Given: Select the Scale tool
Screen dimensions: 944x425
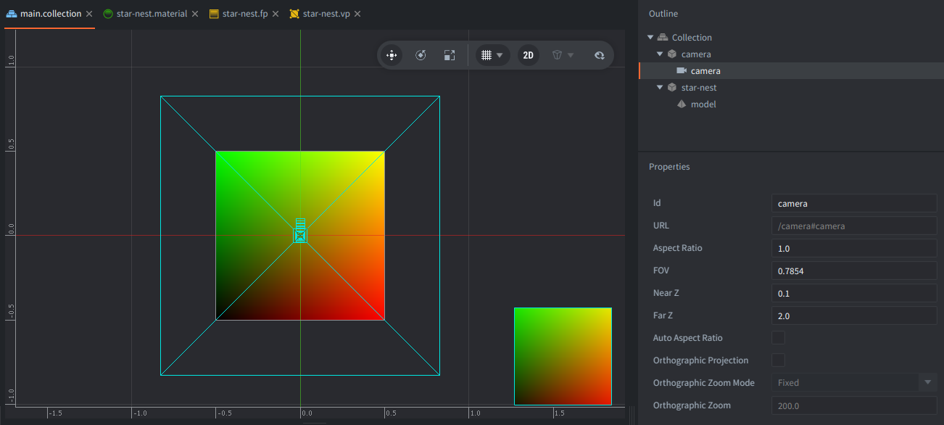Looking at the screenshot, I should (x=450, y=55).
